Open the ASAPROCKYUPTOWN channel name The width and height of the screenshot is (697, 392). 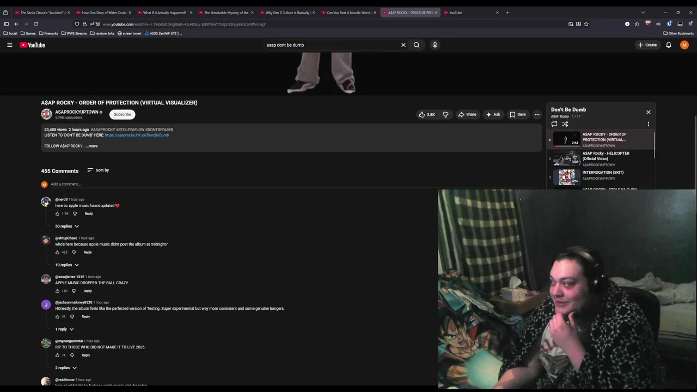77,112
